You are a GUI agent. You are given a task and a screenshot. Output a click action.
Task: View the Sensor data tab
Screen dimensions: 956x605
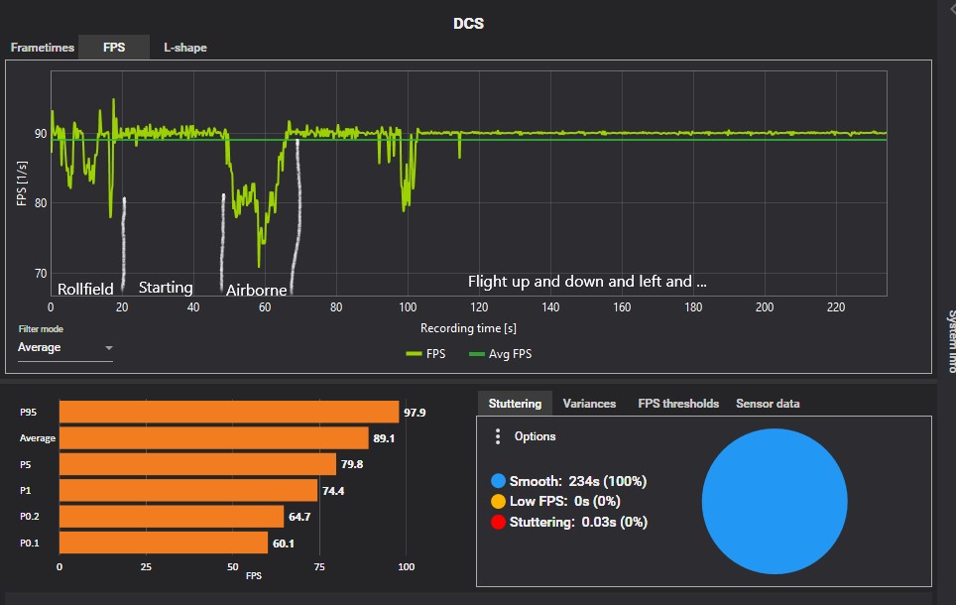pos(768,404)
